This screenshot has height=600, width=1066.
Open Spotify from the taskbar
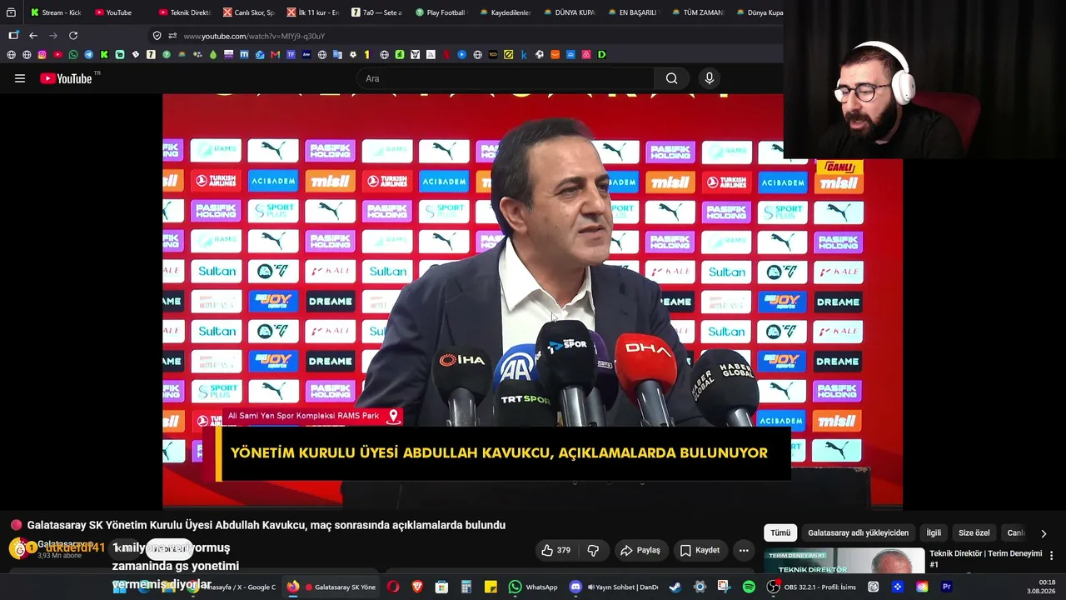pyautogui.click(x=749, y=587)
